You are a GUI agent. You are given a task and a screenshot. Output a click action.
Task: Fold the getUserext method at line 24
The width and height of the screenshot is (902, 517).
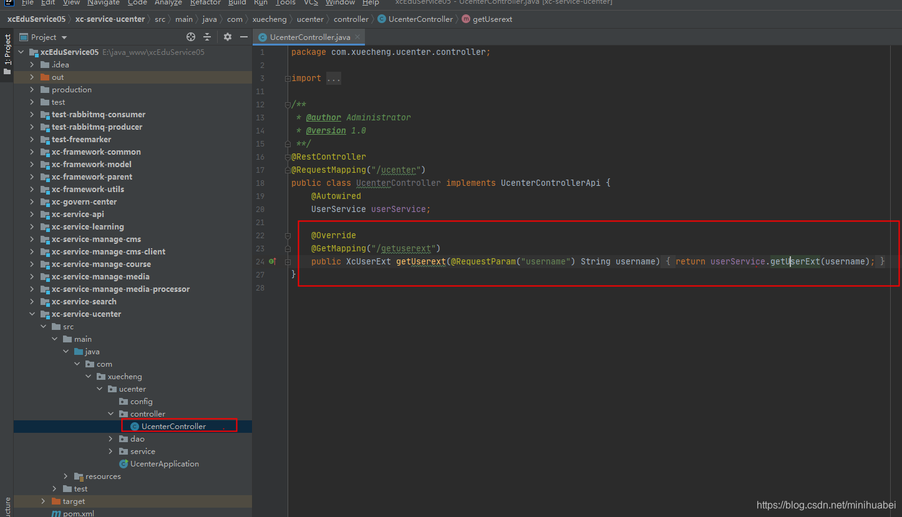click(288, 262)
